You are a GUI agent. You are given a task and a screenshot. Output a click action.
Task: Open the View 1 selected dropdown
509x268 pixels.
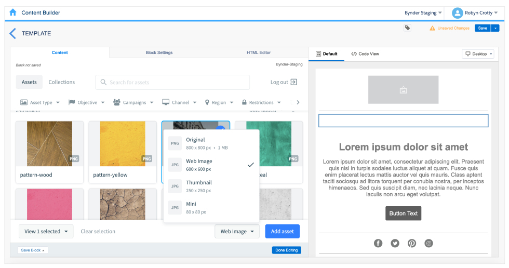click(46, 231)
